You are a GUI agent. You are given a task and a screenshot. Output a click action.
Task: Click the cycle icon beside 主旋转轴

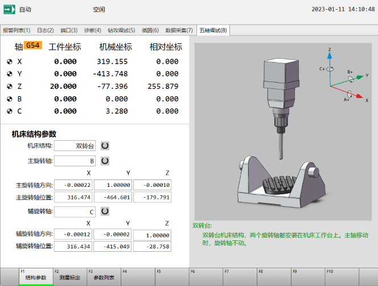pos(105,161)
